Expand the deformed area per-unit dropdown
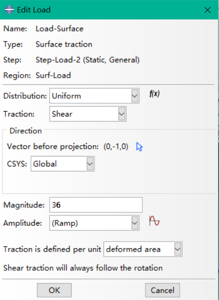219x300 pixels. coord(143,249)
